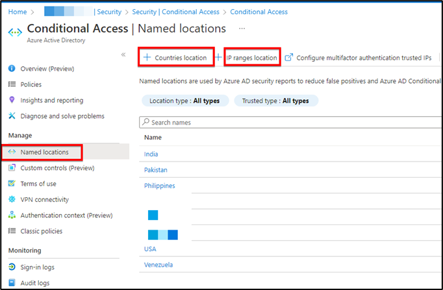Click the VPN connectivity gear icon

(x=12, y=199)
